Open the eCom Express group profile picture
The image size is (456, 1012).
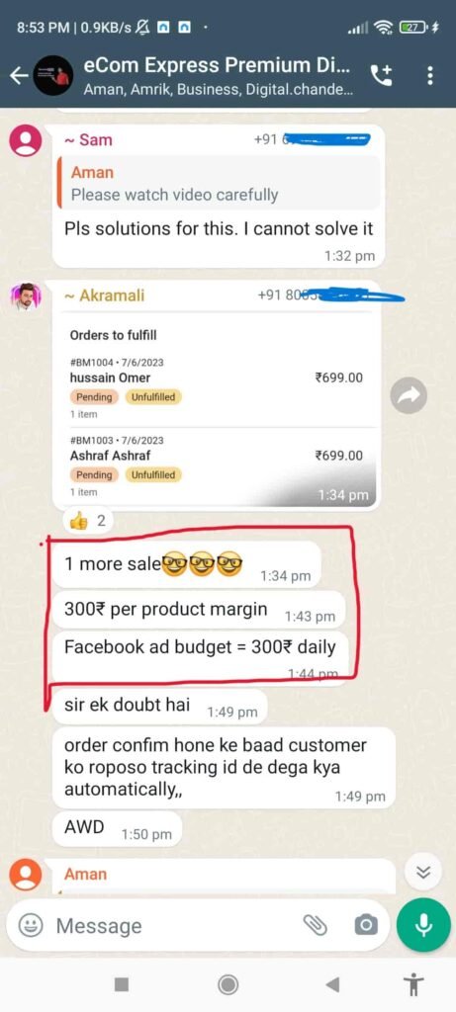pos(53,75)
